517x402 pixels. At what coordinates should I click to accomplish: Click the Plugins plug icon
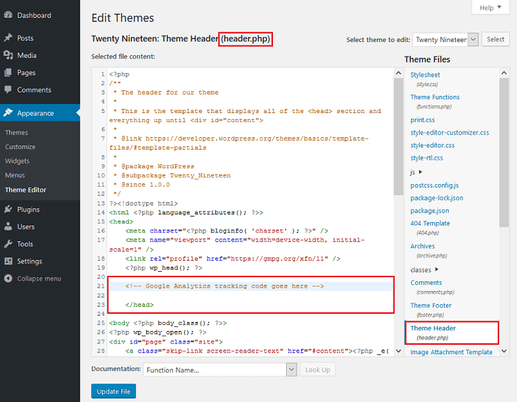[8, 209]
